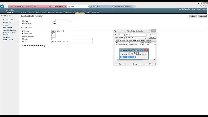Expand Server interface combo box in Tftpd64
208x117 pixels.
pos(146,38)
